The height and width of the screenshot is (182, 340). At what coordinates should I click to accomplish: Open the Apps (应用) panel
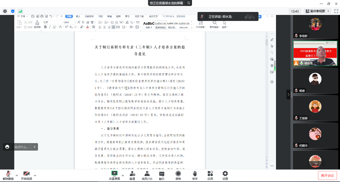[210, 176]
